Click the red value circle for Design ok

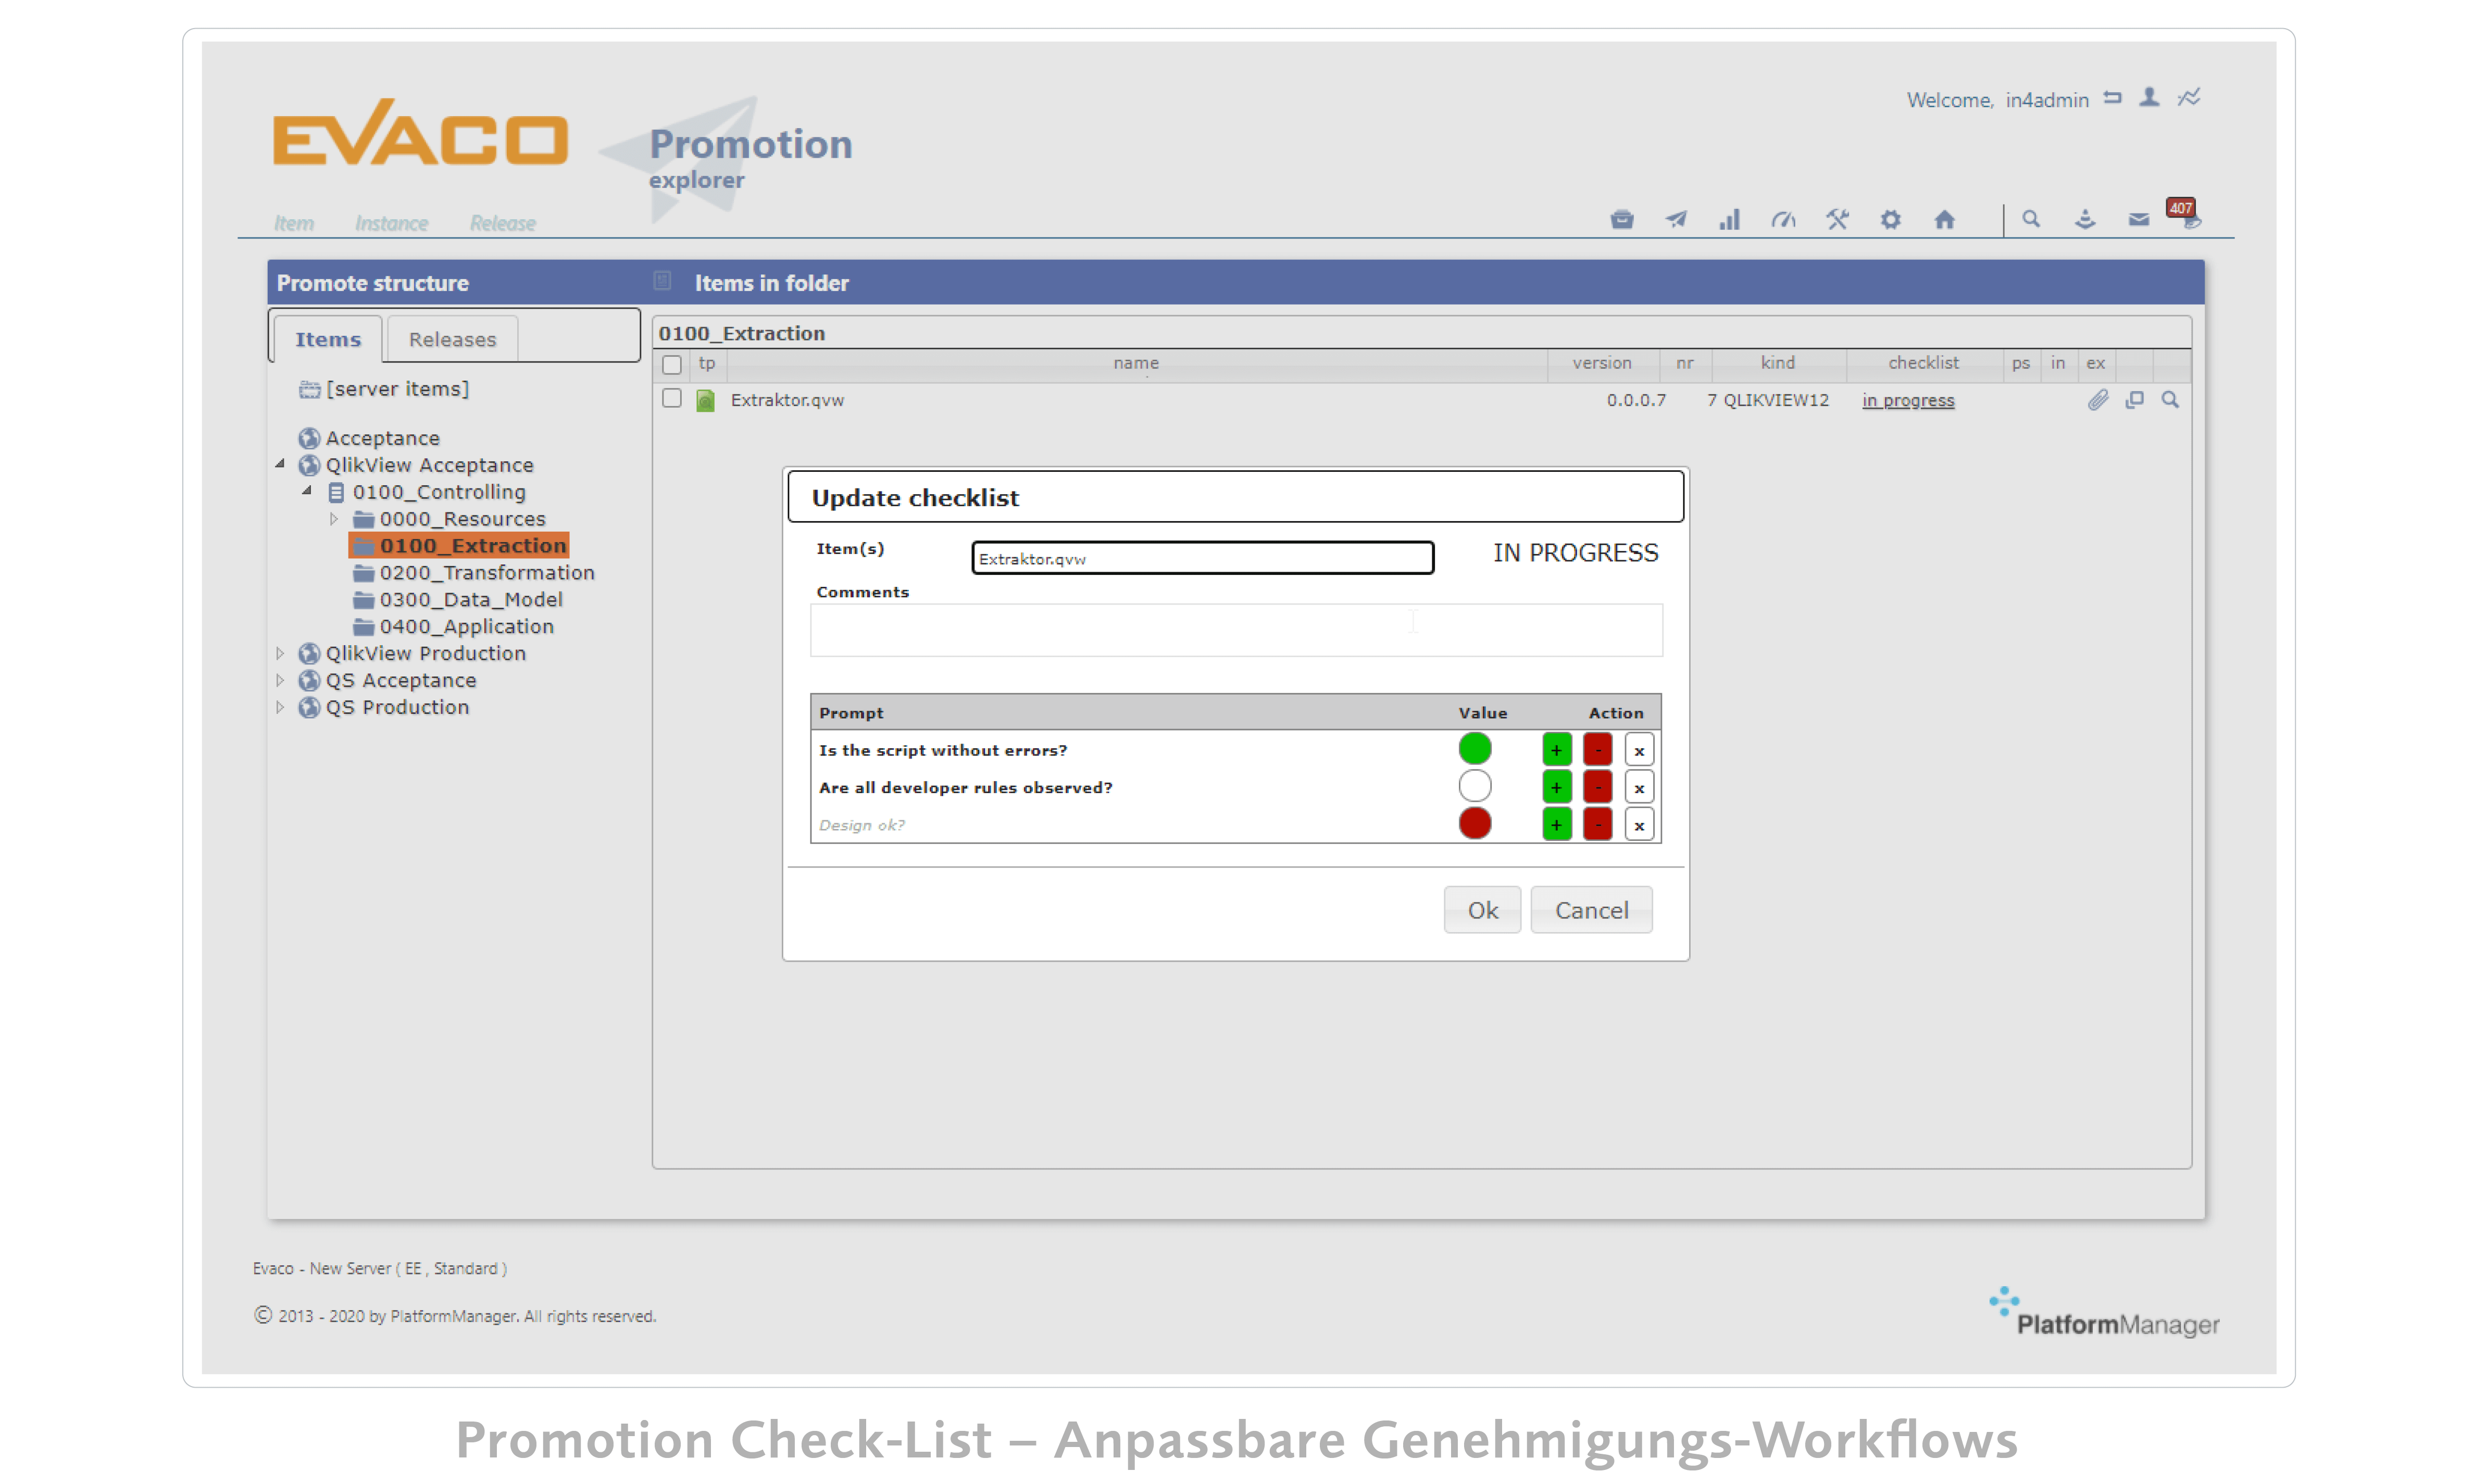(1474, 823)
